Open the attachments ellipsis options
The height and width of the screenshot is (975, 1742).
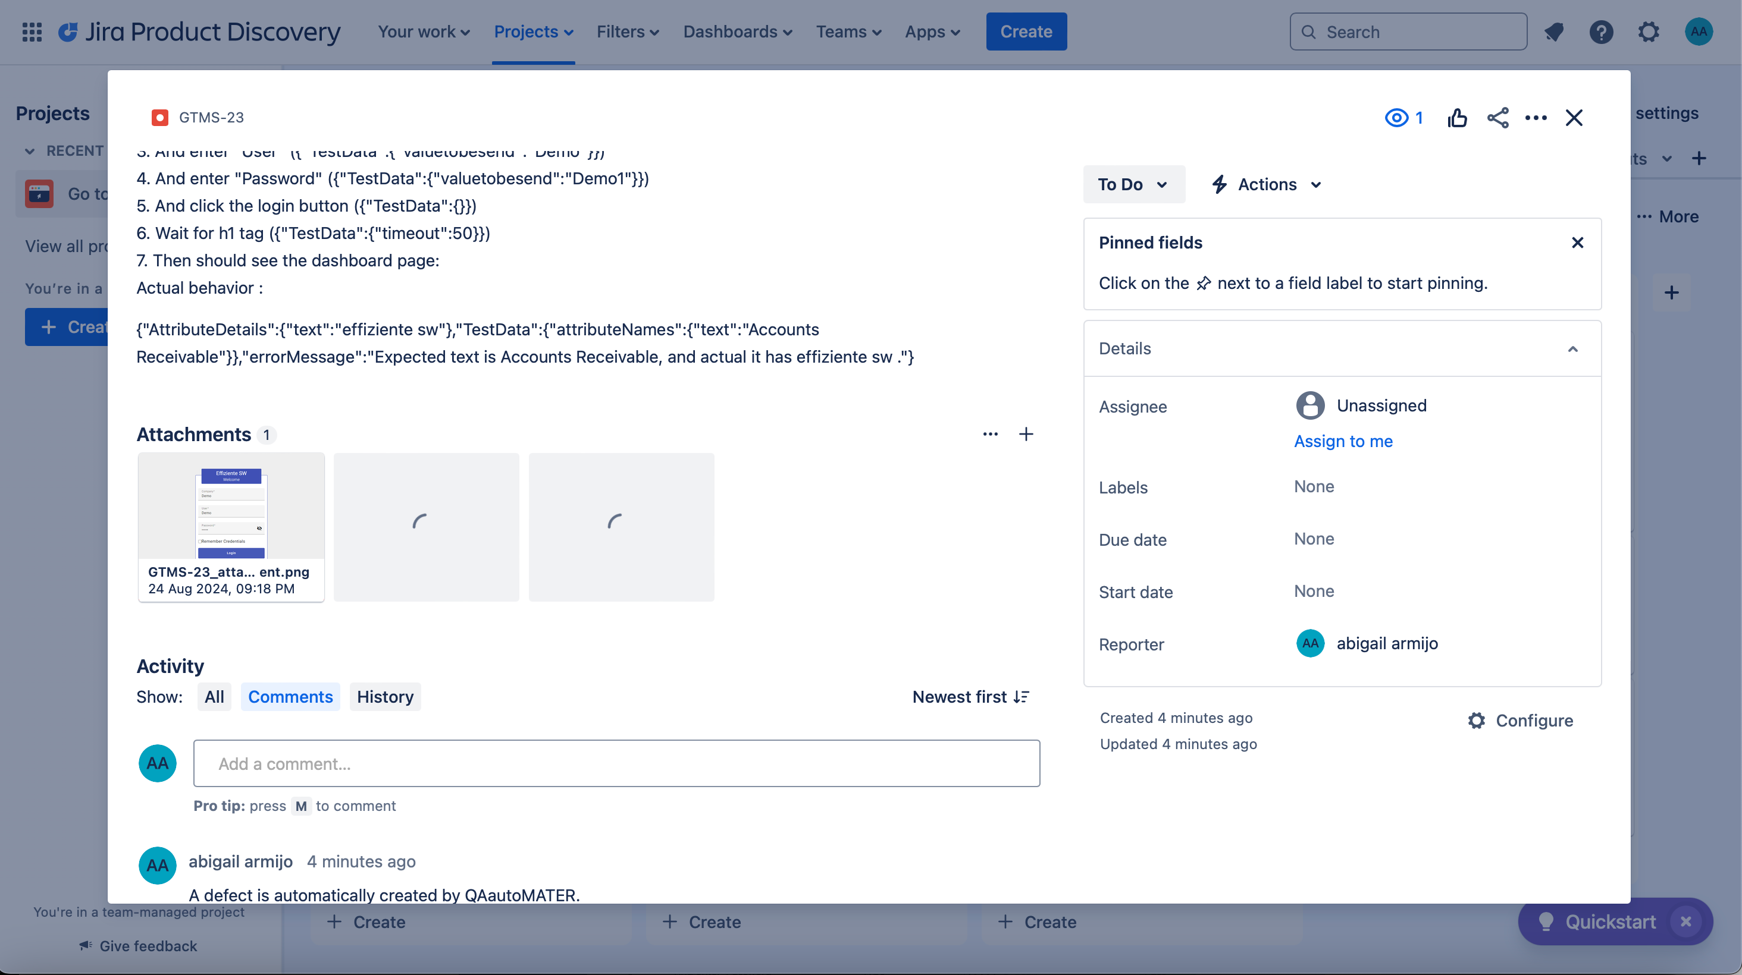point(990,435)
